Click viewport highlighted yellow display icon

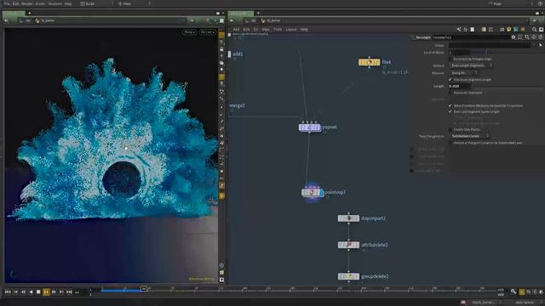(x=221, y=76)
